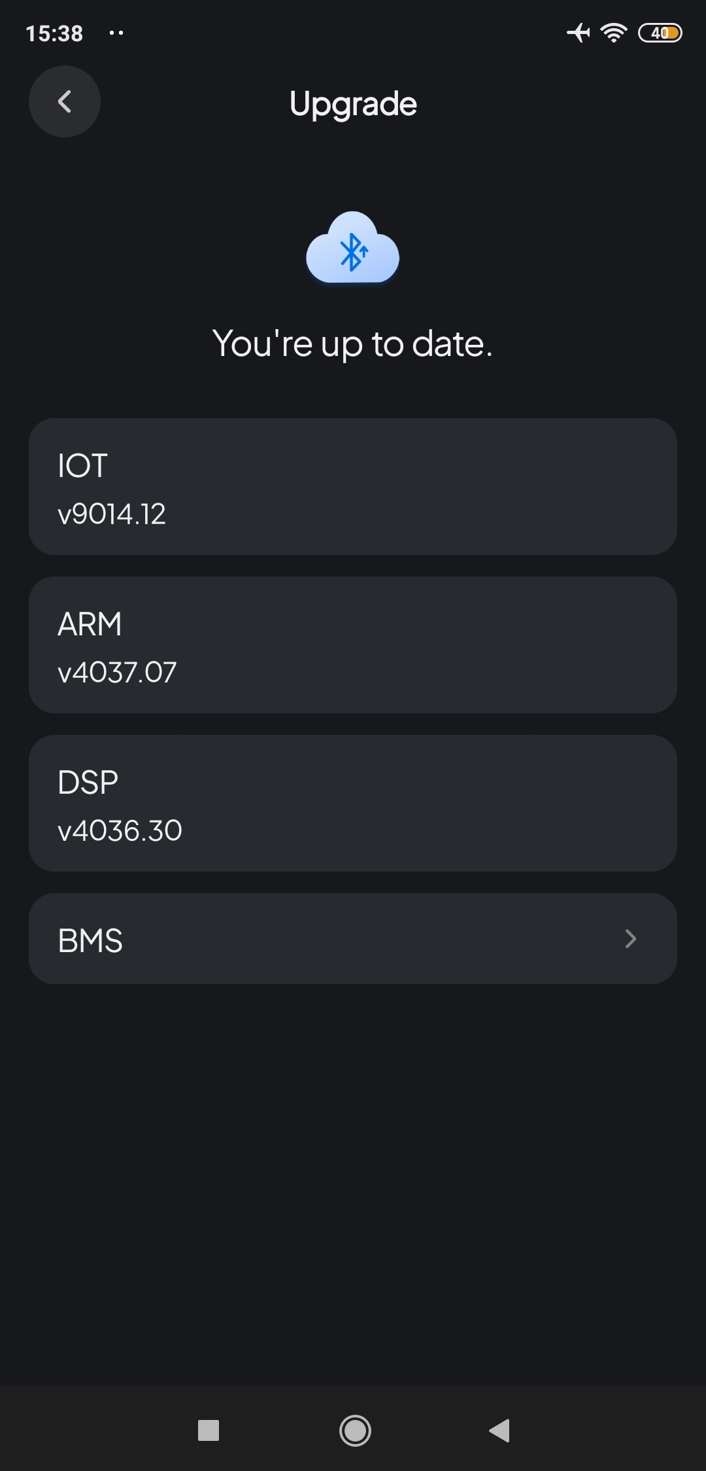Tap the notification dots in status bar
The width and height of the screenshot is (706, 1471).
[x=116, y=33]
